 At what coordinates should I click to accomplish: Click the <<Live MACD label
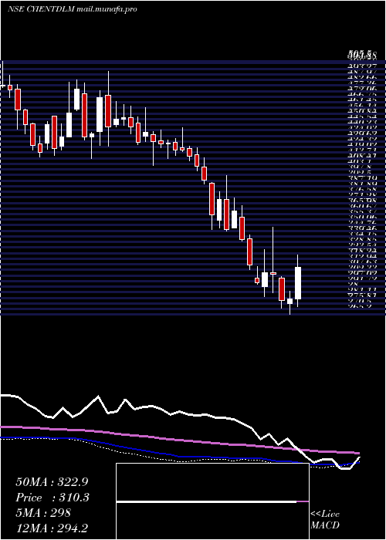point(325,519)
